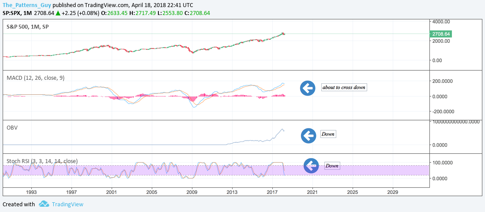Viewport: 485px width, 212px height.
Task: Click the TradingView cloud logo icon
Action: [x=44, y=204]
